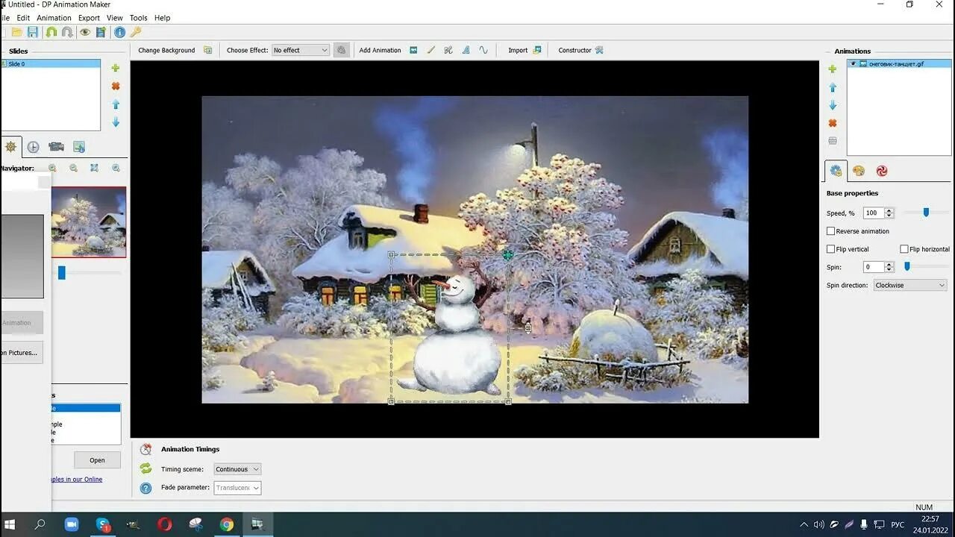The width and height of the screenshot is (955, 537).
Task: Click the key registration icon
Action: tap(136, 32)
